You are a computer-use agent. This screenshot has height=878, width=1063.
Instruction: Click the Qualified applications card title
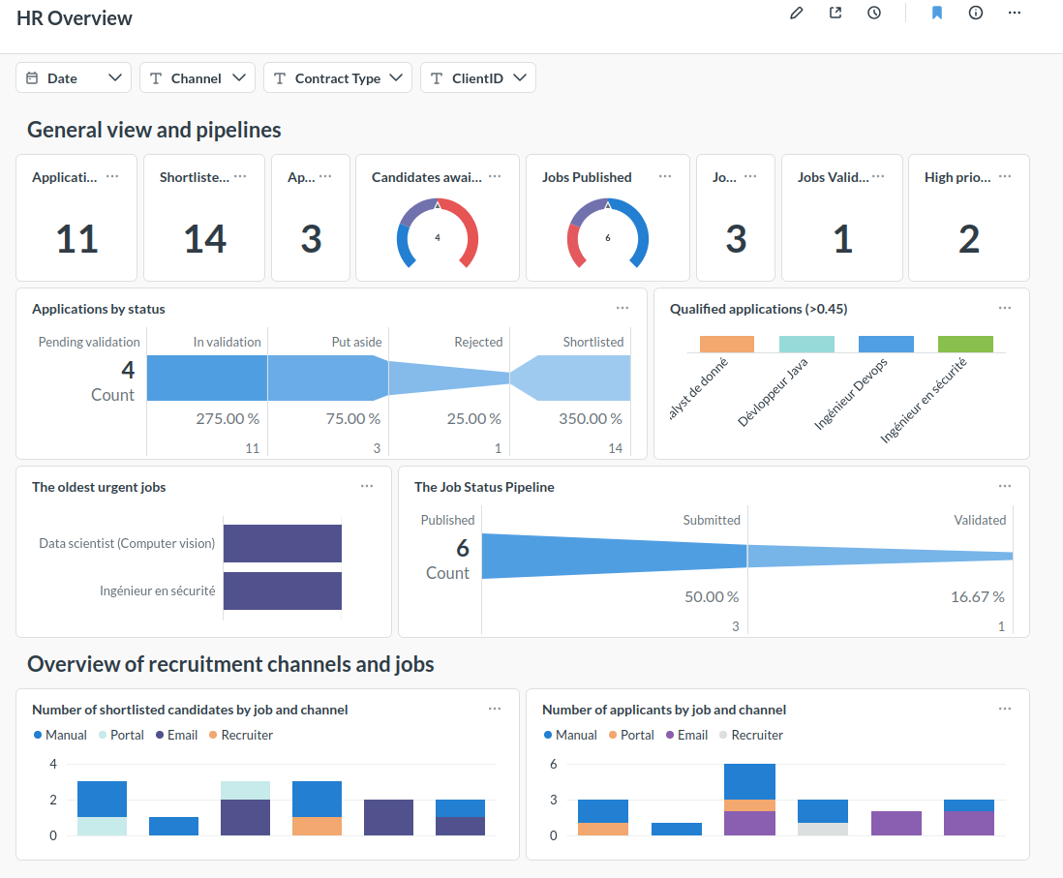[x=758, y=309]
